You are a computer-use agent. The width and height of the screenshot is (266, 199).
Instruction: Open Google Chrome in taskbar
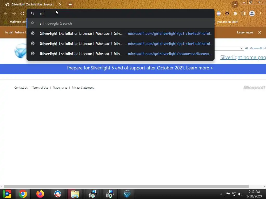(23, 194)
